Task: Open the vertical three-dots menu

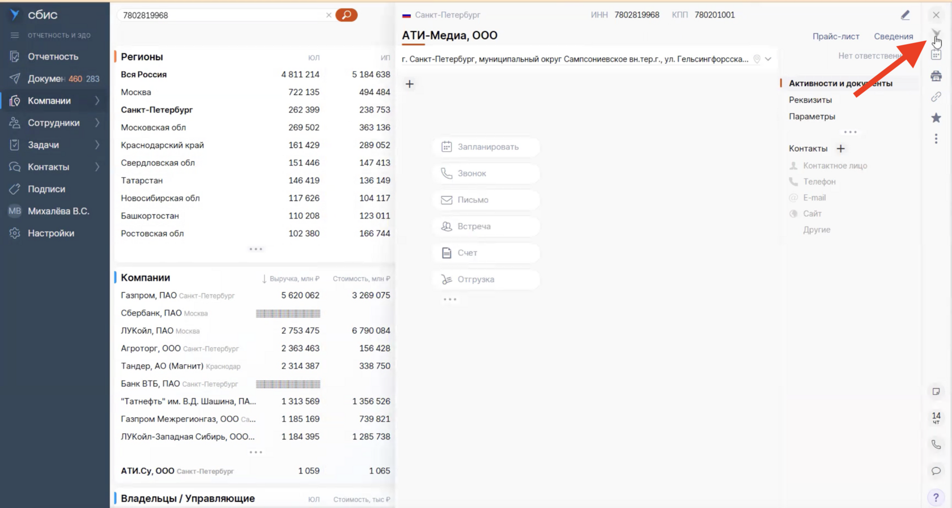Action: 936,139
